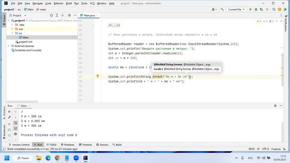This screenshot has width=290, height=163.
Task: Open the Notifications side panel
Action: pos(286,23)
